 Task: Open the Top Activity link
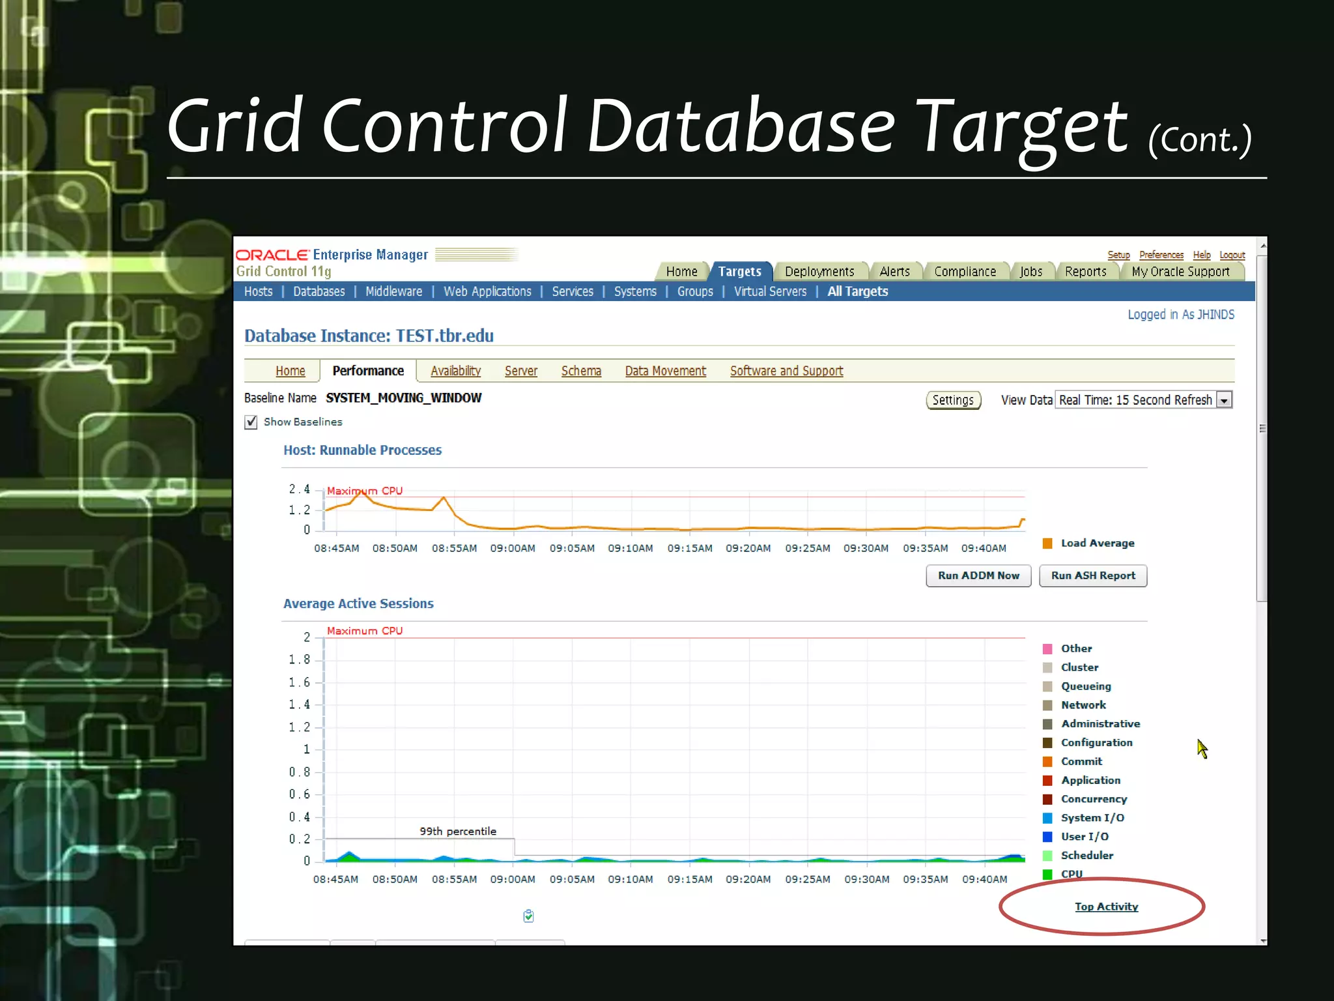[x=1106, y=907]
